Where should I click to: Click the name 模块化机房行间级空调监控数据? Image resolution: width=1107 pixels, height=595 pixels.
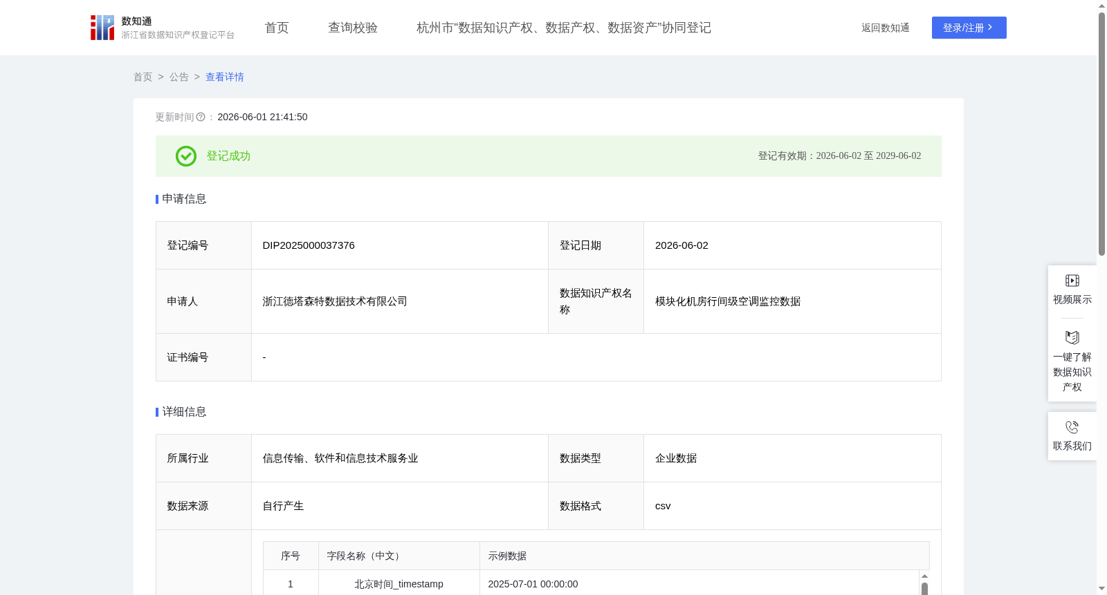point(728,301)
